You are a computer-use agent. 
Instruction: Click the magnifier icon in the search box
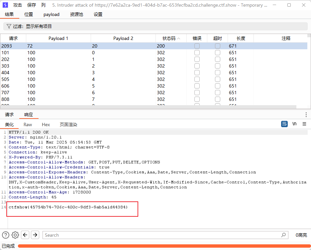pos(284,235)
